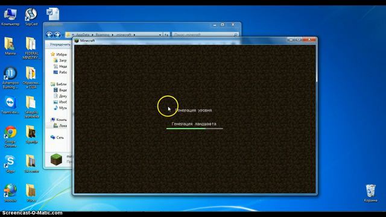Select Библиотеки in Explorer sidebar
The width and height of the screenshot is (386, 217).
coord(59,84)
